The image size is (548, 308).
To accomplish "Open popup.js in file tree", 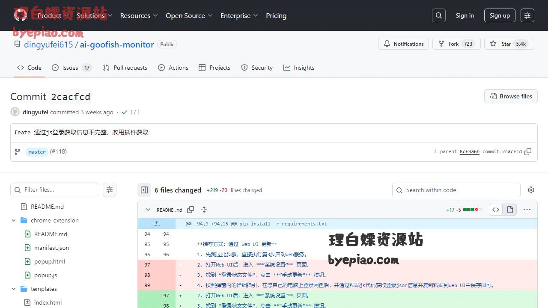I will [x=45, y=275].
